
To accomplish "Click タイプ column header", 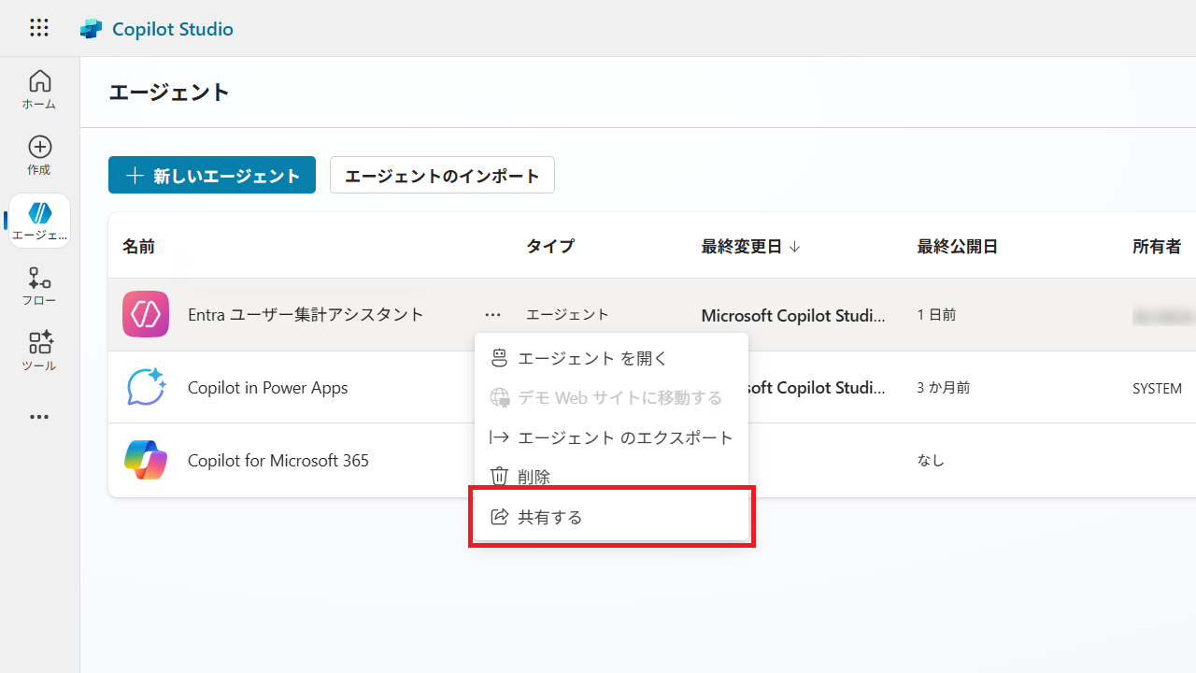I will coord(550,247).
